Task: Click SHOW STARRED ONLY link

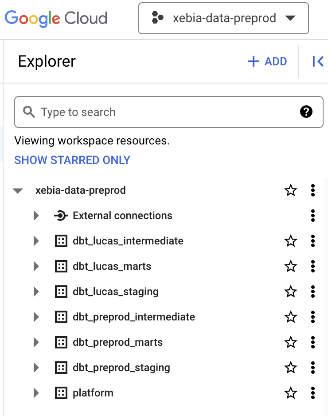Action: [x=72, y=160]
